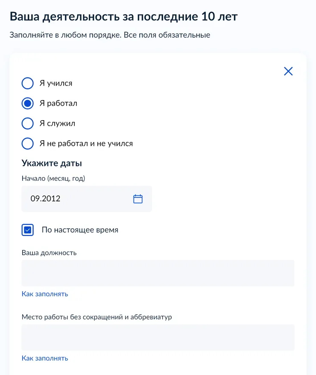Close the activity card with the X icon
This screenshot has height=375, width=316.
click(288, 71)
